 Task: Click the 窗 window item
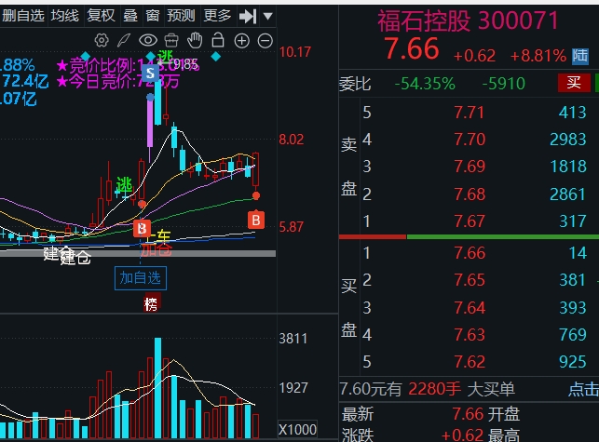[x=152, y=16]
